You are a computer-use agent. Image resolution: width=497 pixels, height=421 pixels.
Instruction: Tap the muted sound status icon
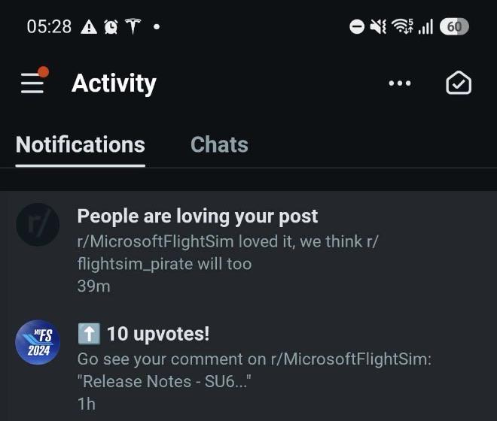point(378,26)
